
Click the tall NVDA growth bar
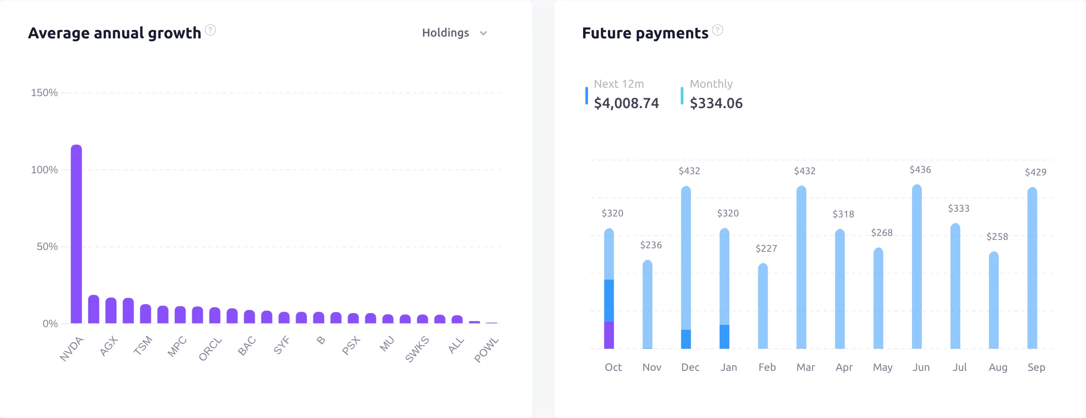pos(76,234)
